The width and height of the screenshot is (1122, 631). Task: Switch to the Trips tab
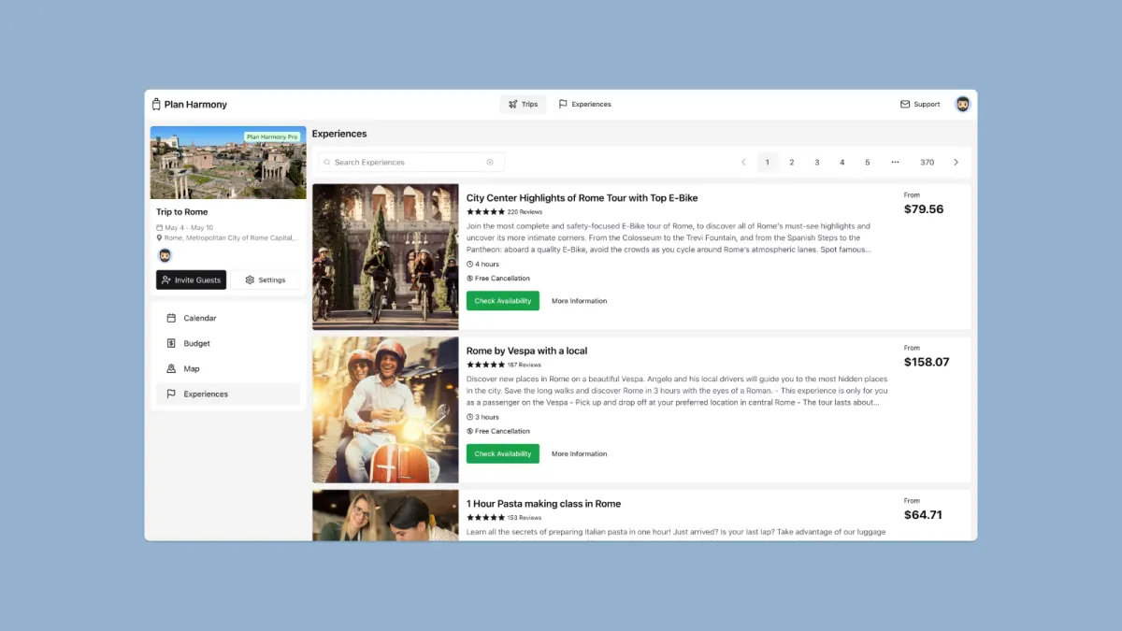[x=523, y=104]
